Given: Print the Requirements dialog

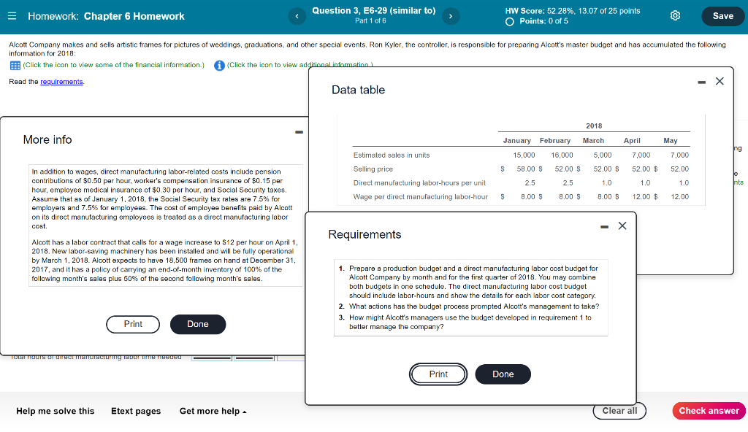Looking at the screenshot, I should coord(438,374).
